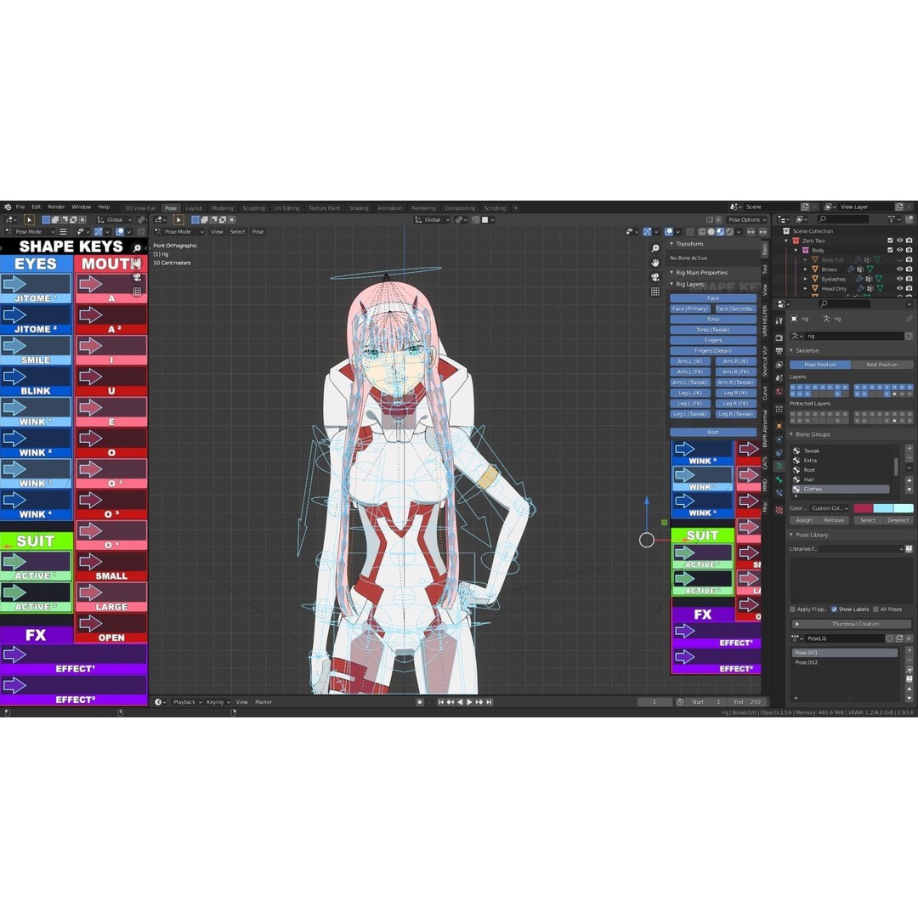The width and height of the screenshot is (918, 918).
Task: Switch to Sculpting workspace tab
Action: [253, 208]
